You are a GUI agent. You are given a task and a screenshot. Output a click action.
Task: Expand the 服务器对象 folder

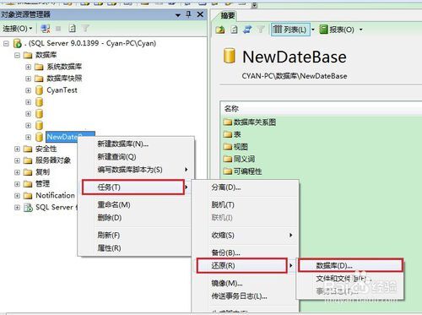click(x=17, y=160)
